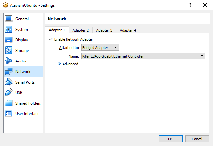Screen dimensions: 213x146
Task: Switch to Adapter 3 tab
Action: (x=104, y=30)
